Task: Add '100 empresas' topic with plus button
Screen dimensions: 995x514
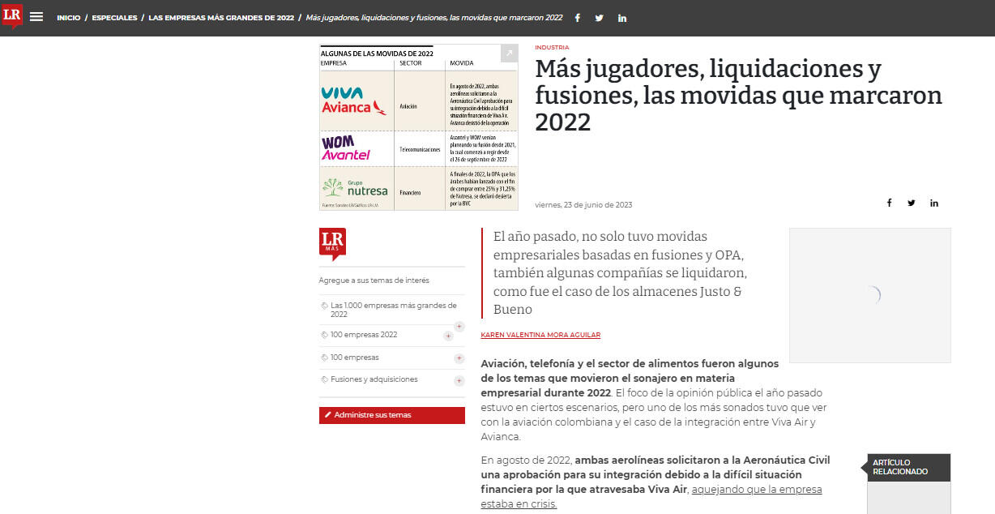Action: tap(459, 358)
